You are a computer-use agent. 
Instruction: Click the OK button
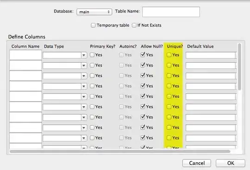[231, 163]
